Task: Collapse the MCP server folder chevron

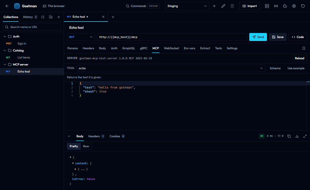Action: point(5,64)
